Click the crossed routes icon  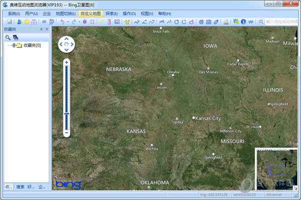(162, 22)
